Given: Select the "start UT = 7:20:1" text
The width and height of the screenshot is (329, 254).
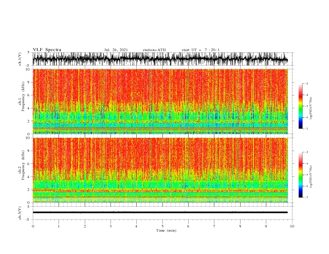Looking at the screenshot, I should point(200,50).
